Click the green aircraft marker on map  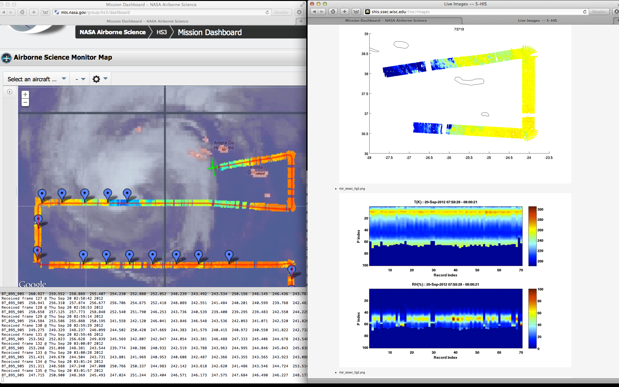(213, 167)
